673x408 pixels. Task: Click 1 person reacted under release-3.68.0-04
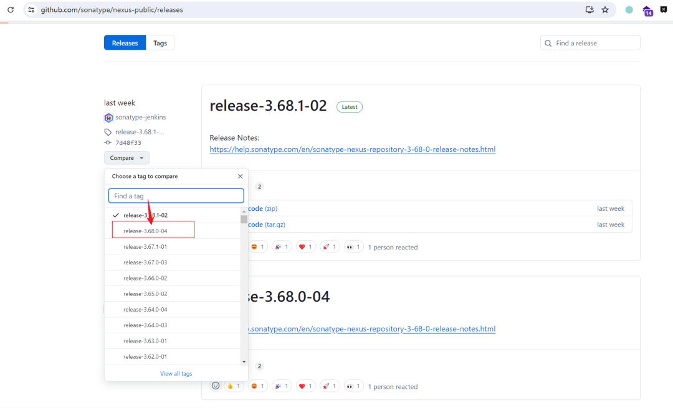click(x=393, y=387)
